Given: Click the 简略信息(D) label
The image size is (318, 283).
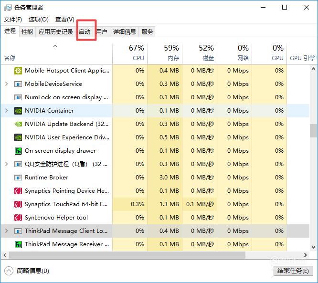Looking at the screenshot, I should 33,271.
